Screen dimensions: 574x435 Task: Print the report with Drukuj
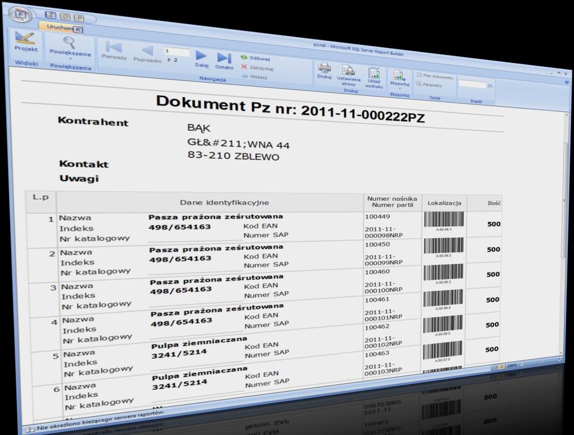point(325,71)
